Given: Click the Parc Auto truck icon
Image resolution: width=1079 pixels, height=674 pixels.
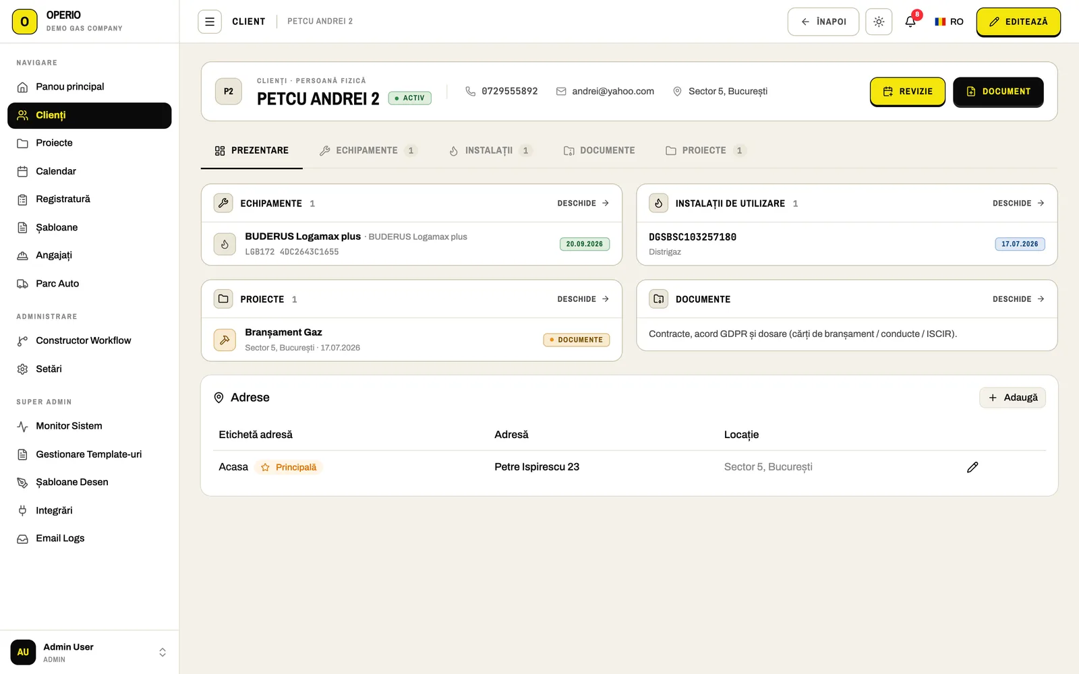Looking at the screenshot, I should [x=22, y=284].
